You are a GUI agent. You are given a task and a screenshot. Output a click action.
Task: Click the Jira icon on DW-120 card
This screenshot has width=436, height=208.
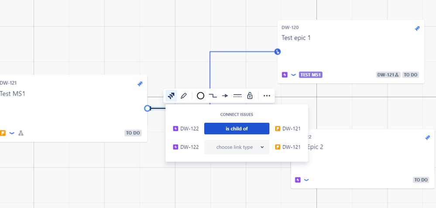tap(417, 28)
